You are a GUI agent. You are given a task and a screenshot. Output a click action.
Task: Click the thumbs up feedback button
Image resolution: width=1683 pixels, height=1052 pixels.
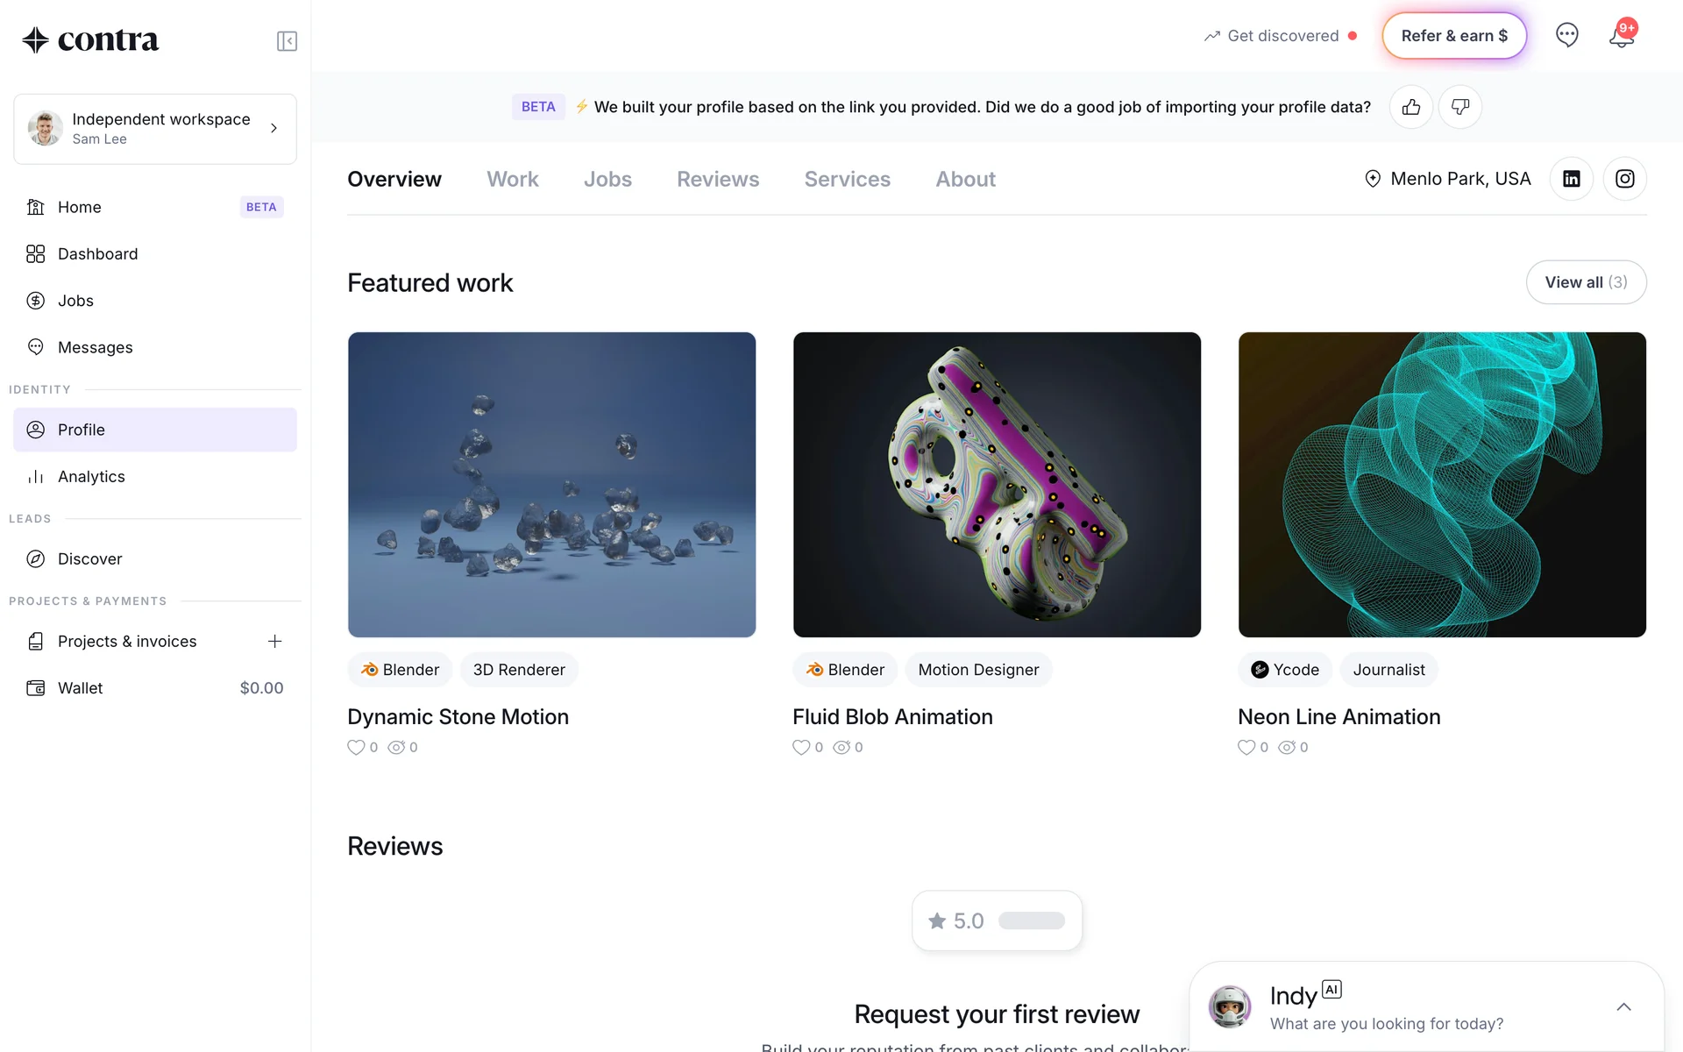[x=1410, y=107]
